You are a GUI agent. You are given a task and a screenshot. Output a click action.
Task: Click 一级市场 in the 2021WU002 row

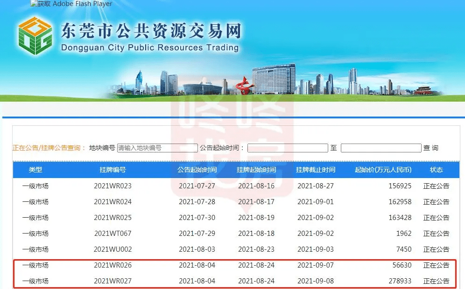tap(35, 249)
